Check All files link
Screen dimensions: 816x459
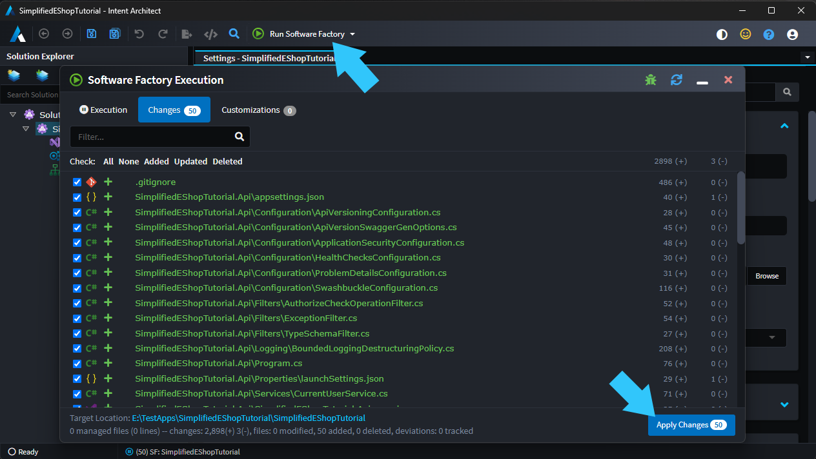click(108, 162)
